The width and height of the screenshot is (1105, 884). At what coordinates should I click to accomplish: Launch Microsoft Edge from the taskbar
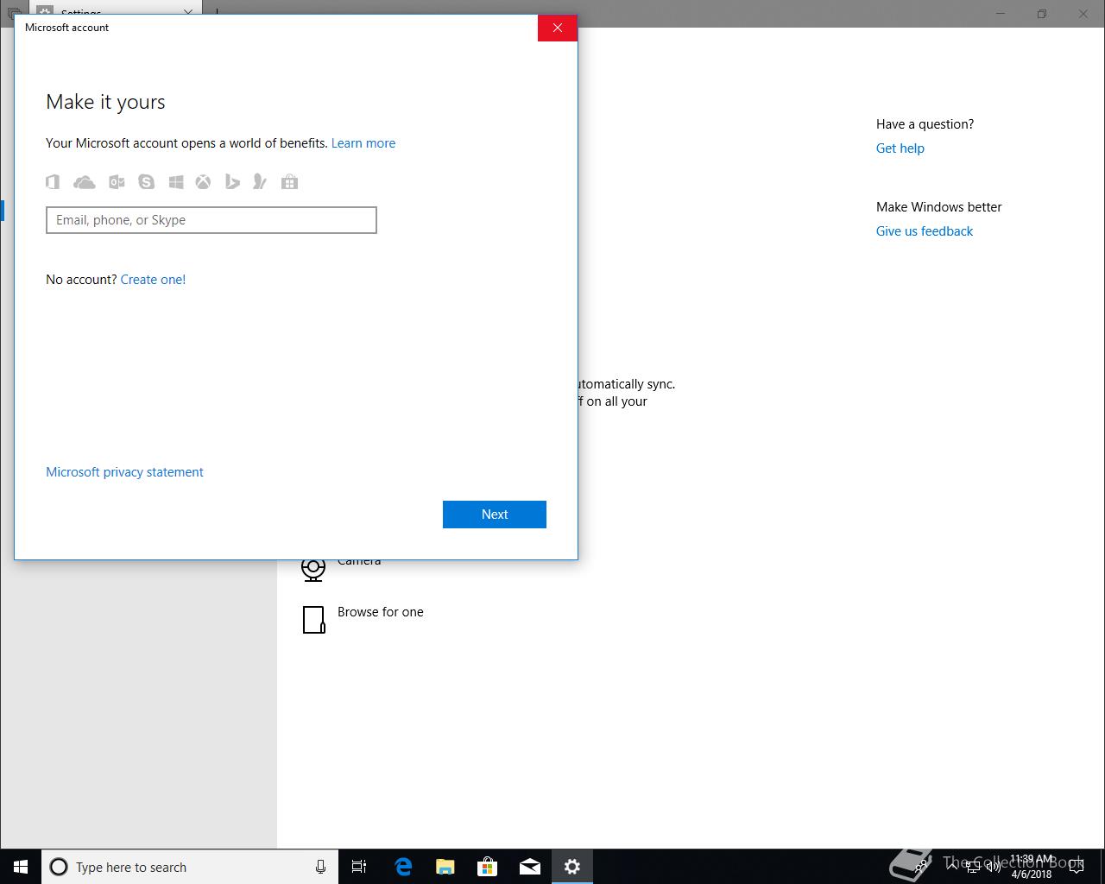[x=403, y=867]
